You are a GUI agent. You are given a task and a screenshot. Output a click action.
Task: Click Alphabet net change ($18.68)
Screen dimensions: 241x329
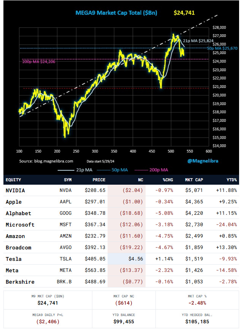click(x=131, y=213)
